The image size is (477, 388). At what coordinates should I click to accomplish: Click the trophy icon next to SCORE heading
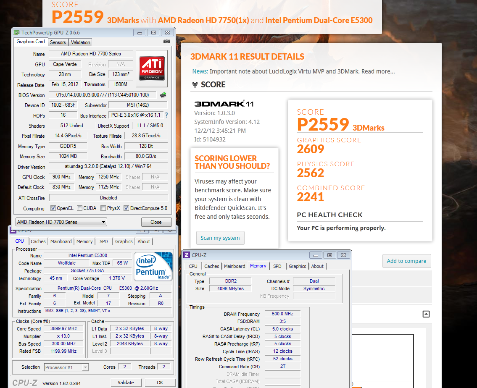click(x=195, y=85)
